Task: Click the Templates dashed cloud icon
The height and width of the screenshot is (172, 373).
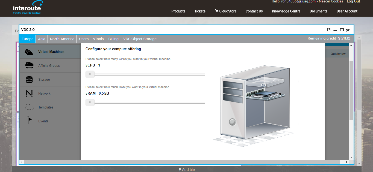Action: [x=29, y=107]
